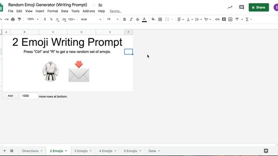Image resolution: width=278 pixels, height=156 pixels.
Task: Switch to the 4 Emojis tab
Action: point(106,151)
